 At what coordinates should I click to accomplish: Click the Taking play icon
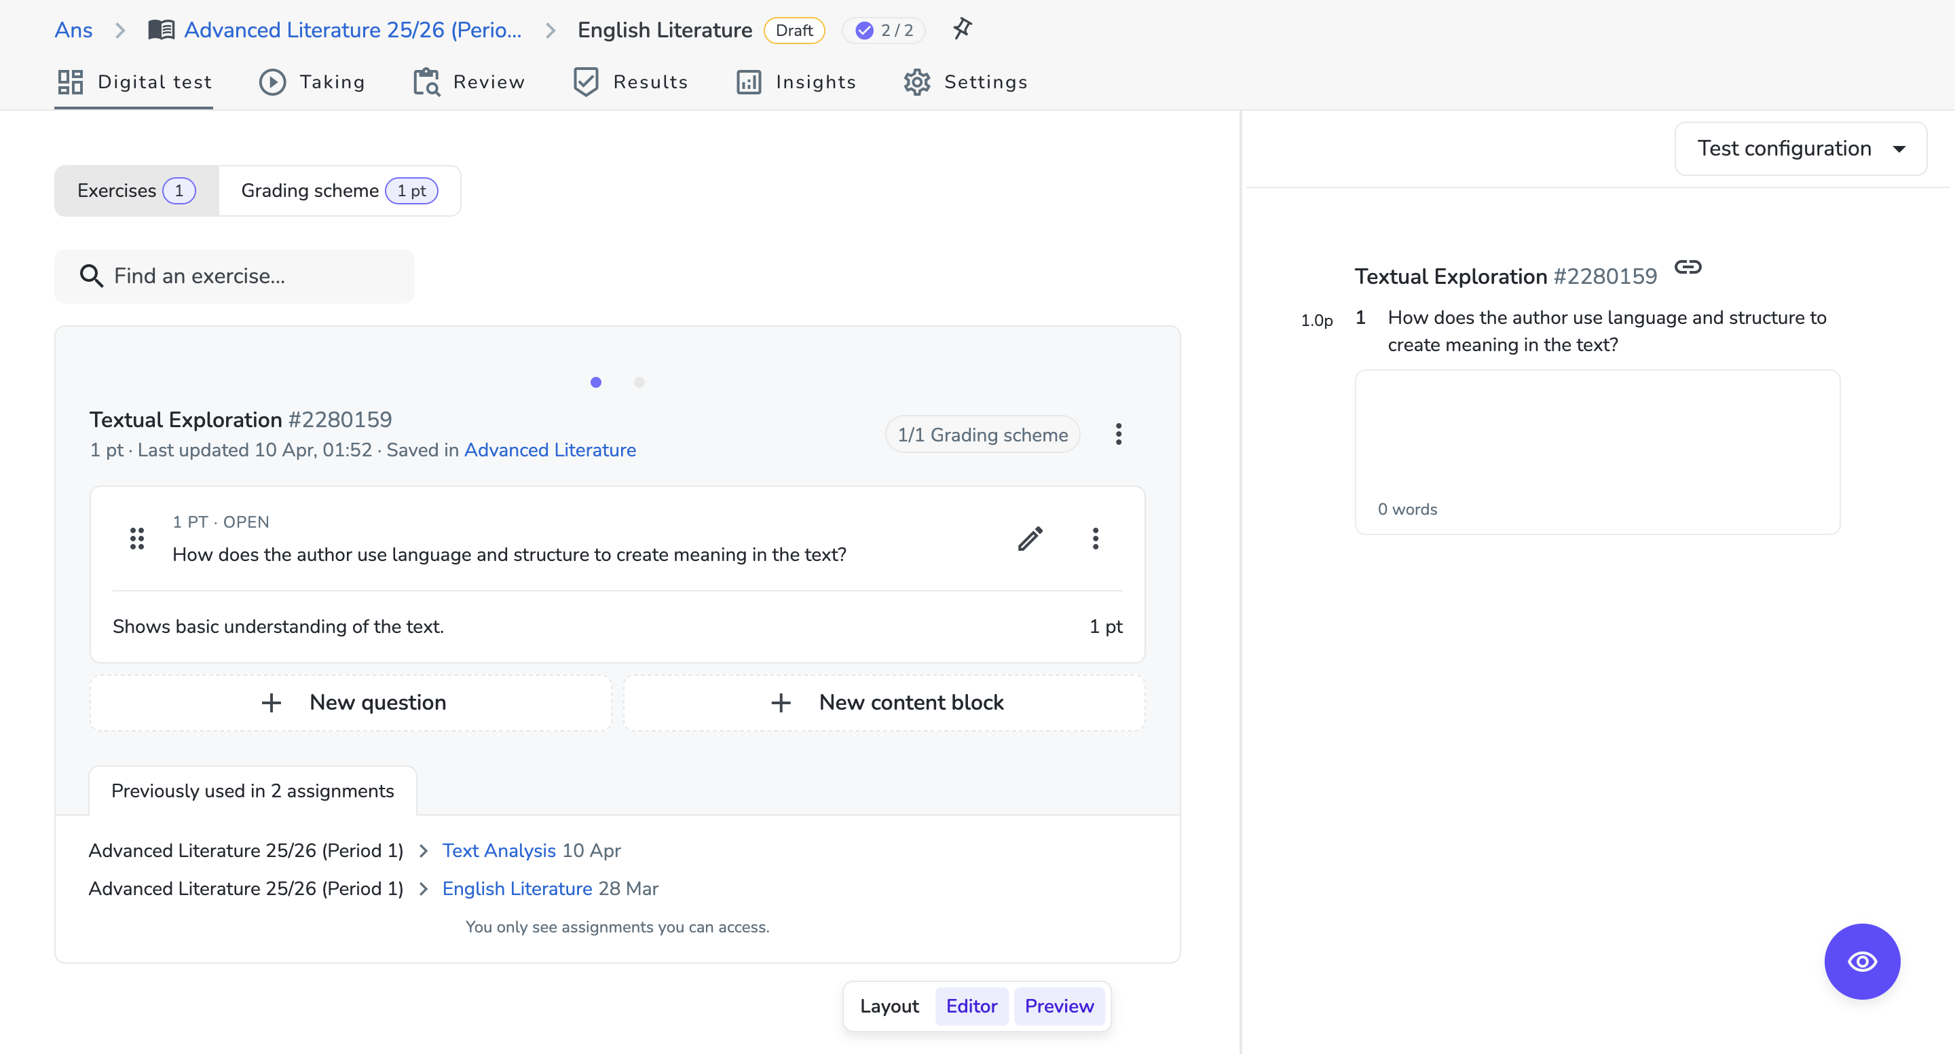point(272,82)
